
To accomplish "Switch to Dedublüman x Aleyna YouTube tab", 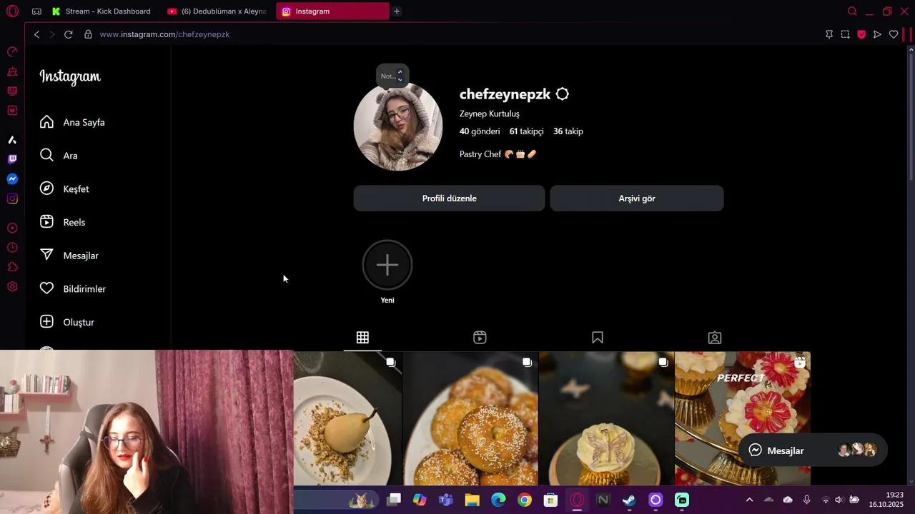I will 217,11.
